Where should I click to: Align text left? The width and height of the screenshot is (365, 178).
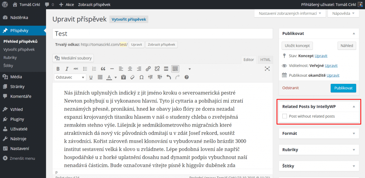(x=121, y=69)
